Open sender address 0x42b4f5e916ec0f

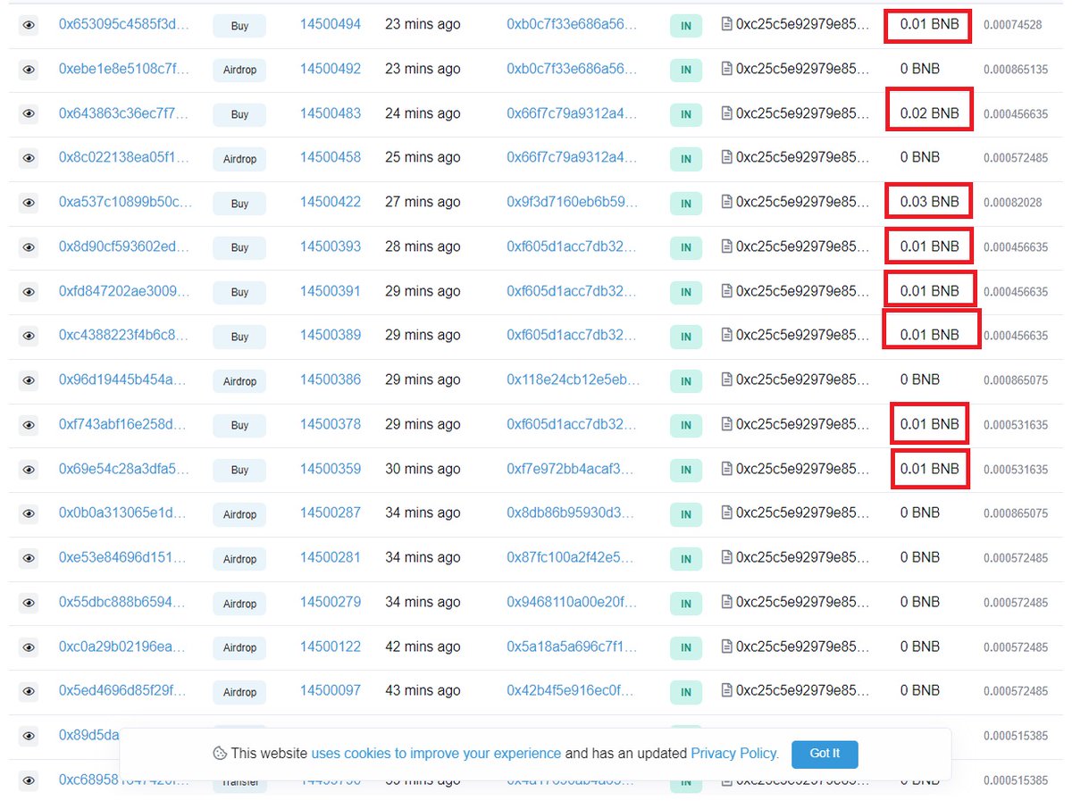click(571, 690)
